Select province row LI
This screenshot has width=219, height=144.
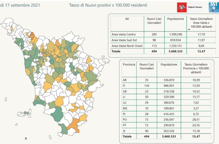pyautogui.click(x=166, y=97)
